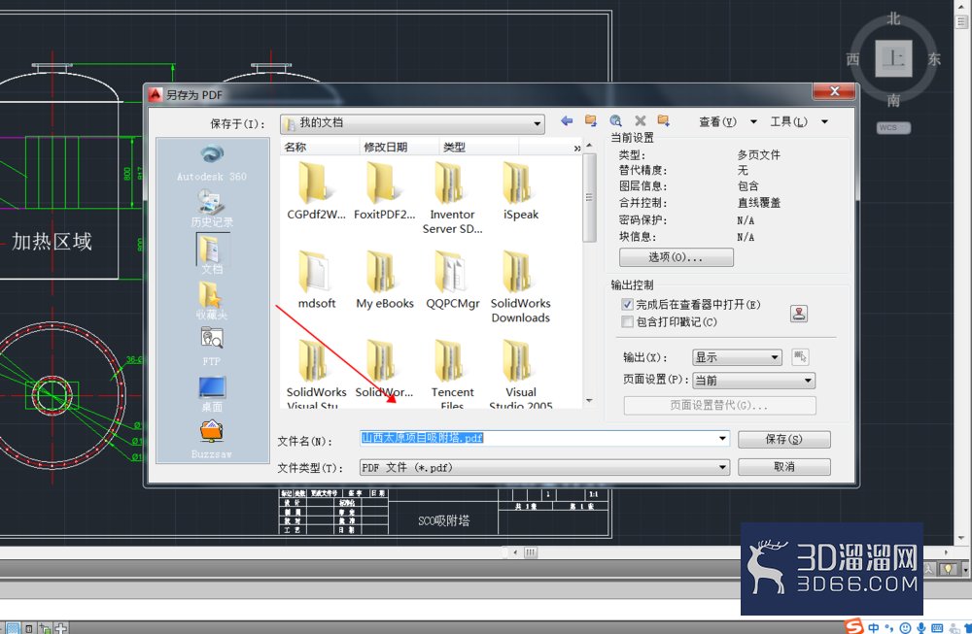Enable 包含打印戳记 checkbox
This screenshot has width=972, height=634.
[627, 322]
